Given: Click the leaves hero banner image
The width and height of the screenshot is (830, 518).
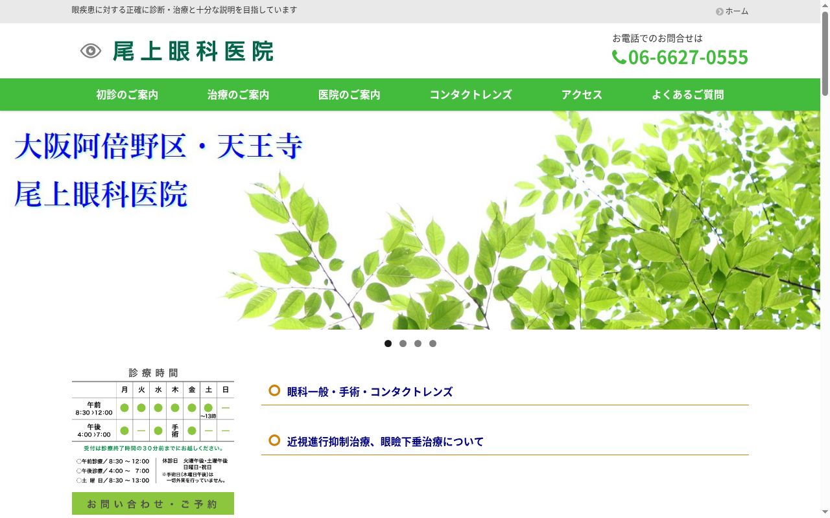Looking at the screenshot, I should [x=410, y=220].
